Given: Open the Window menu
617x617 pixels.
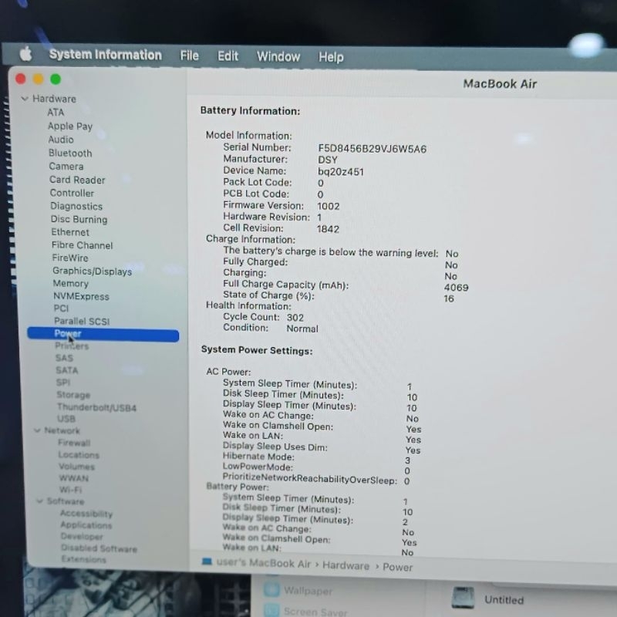Looking at the screenshot, I should 278,57.
